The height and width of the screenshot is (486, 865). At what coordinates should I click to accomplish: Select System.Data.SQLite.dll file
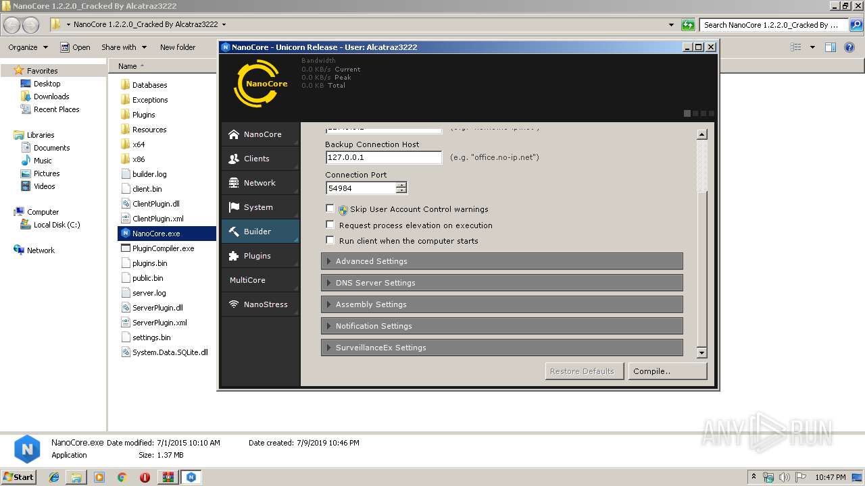pos(170,352)
